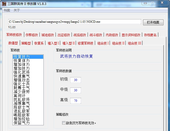Select the 策略型 sub-tab
The width and height of the screenshot is (170, 131).
pos(26,43)
